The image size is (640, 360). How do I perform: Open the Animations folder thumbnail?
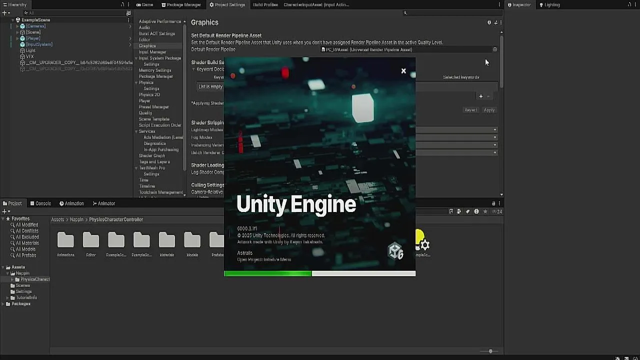[x=65, y=240]
